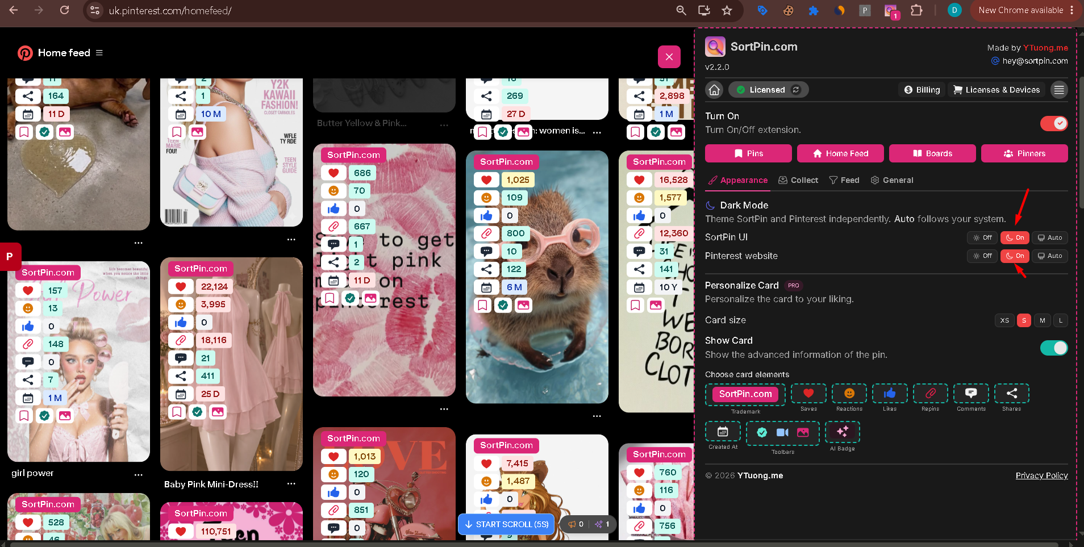Click the Pinners button
This screenshot has width=1084, height=547.
point(1024,153)
